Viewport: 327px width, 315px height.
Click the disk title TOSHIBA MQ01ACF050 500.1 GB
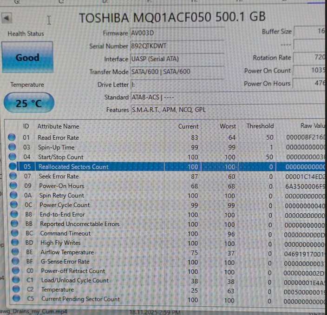pyautogui.click(x=172, y=17)
